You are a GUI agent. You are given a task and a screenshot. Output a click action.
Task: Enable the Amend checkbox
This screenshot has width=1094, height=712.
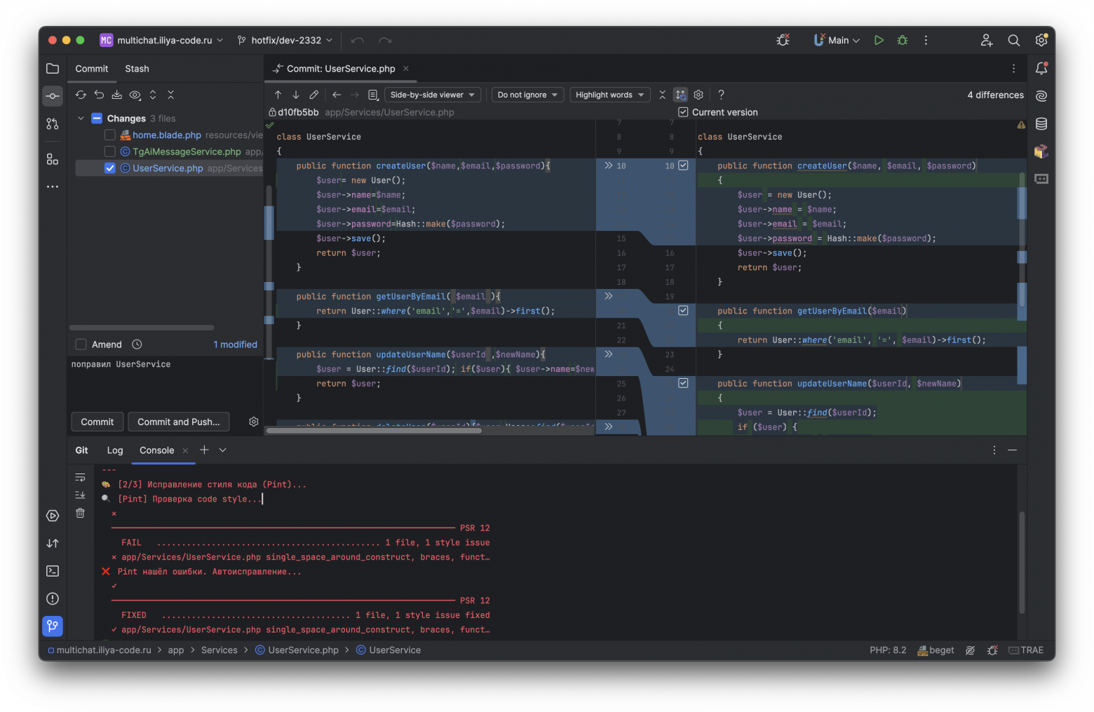(x=81, y=344)
